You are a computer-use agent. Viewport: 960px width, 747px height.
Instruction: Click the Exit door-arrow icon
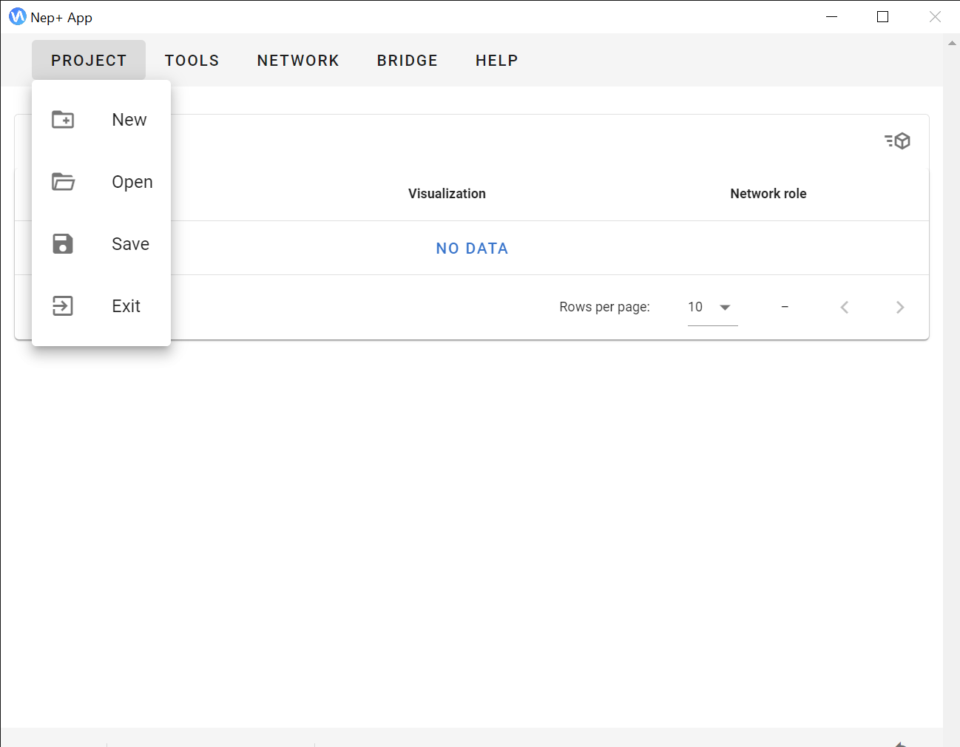(63, 306)
